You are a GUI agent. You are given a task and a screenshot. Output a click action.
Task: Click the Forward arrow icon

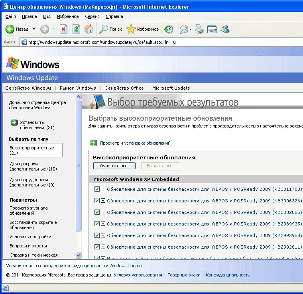coord(44,29)
